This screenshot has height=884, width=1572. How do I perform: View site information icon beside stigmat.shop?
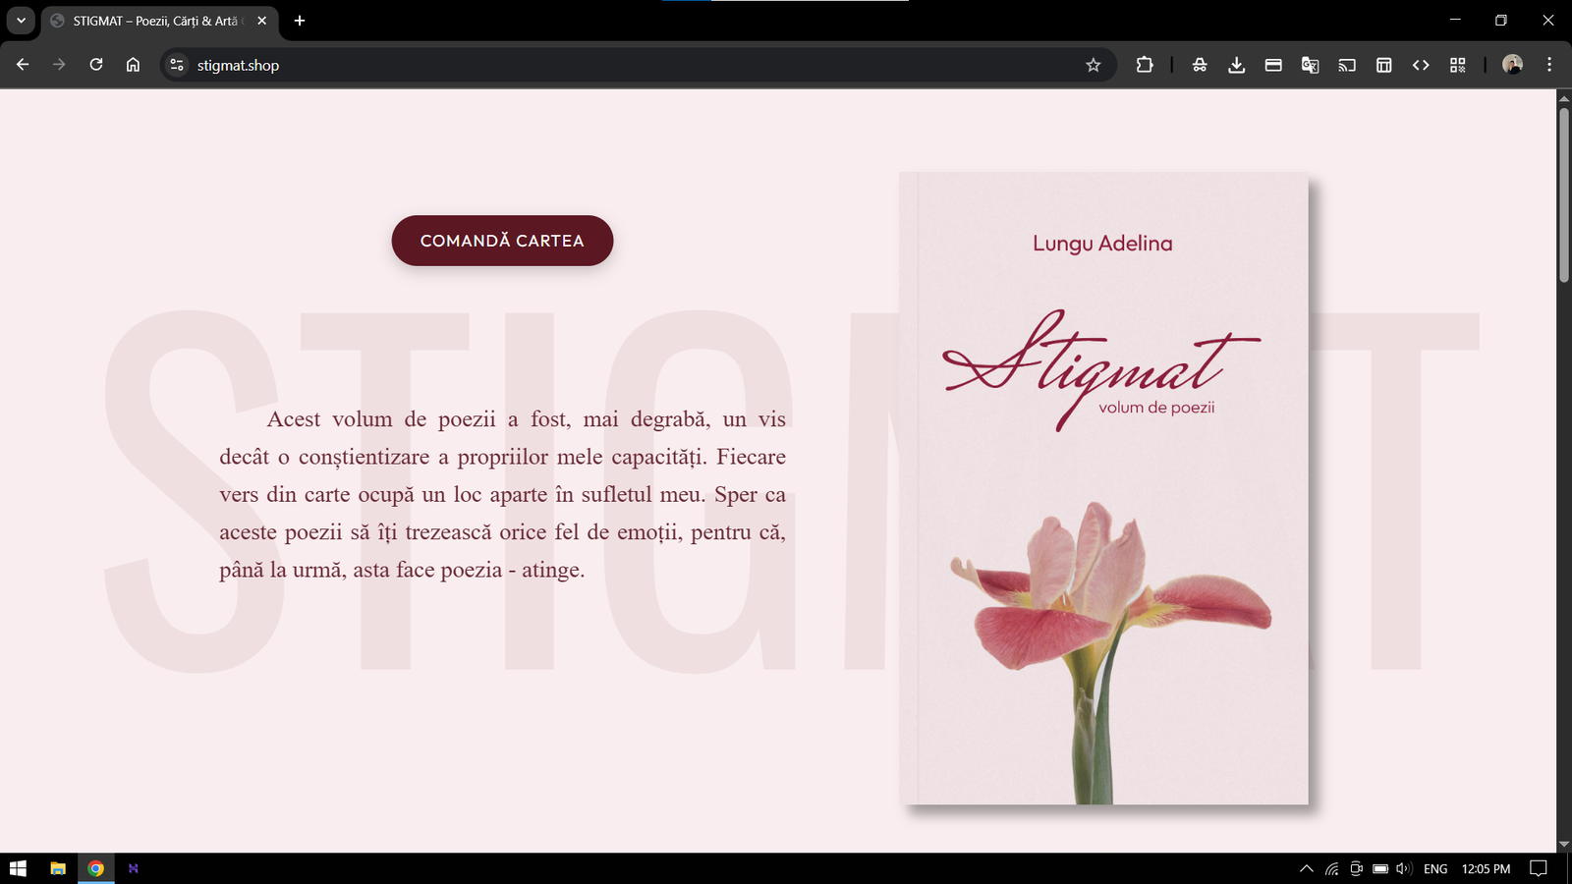[x=176, y=65]
